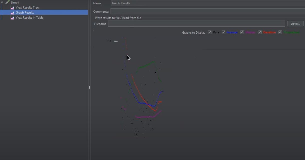Select Graph Results in the tree
Screen dimensions: 305x160
click(x=25, y=13)
